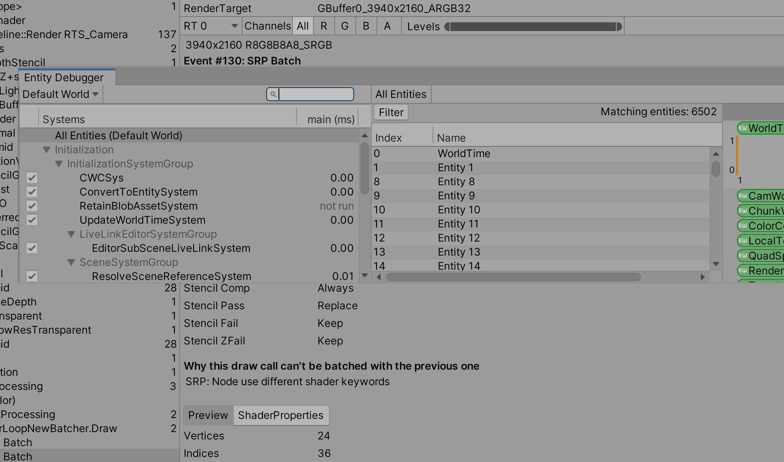Click the Filter button

[x=391, y=112]
